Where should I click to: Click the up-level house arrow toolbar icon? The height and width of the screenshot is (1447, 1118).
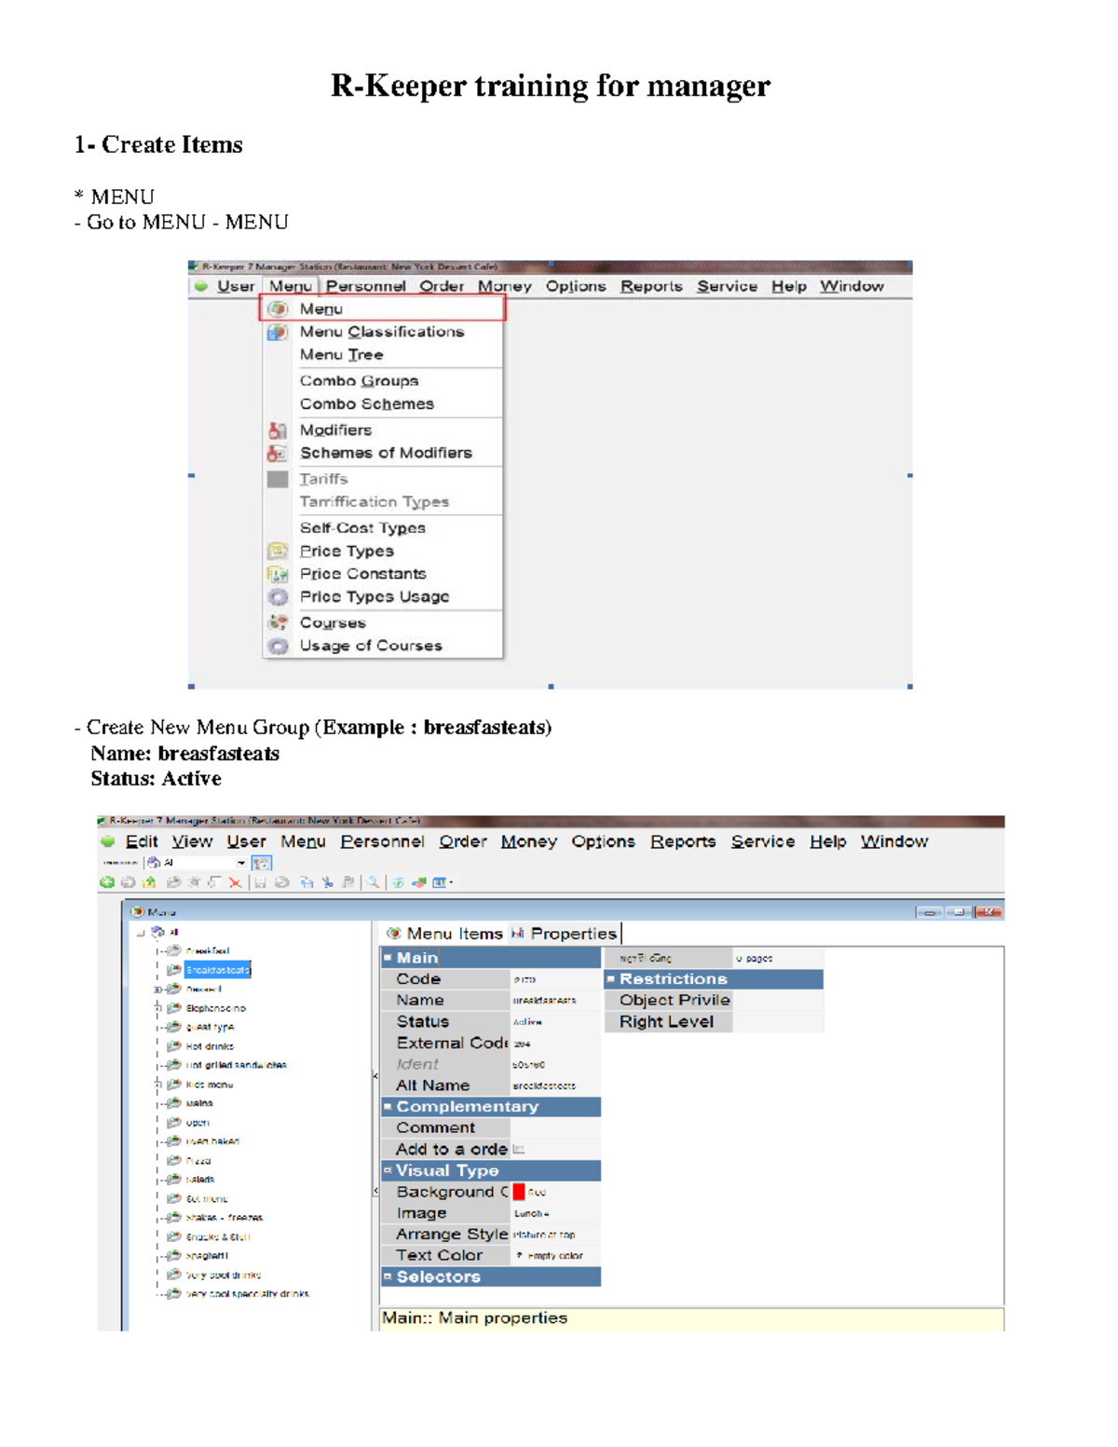coord(149,882)
